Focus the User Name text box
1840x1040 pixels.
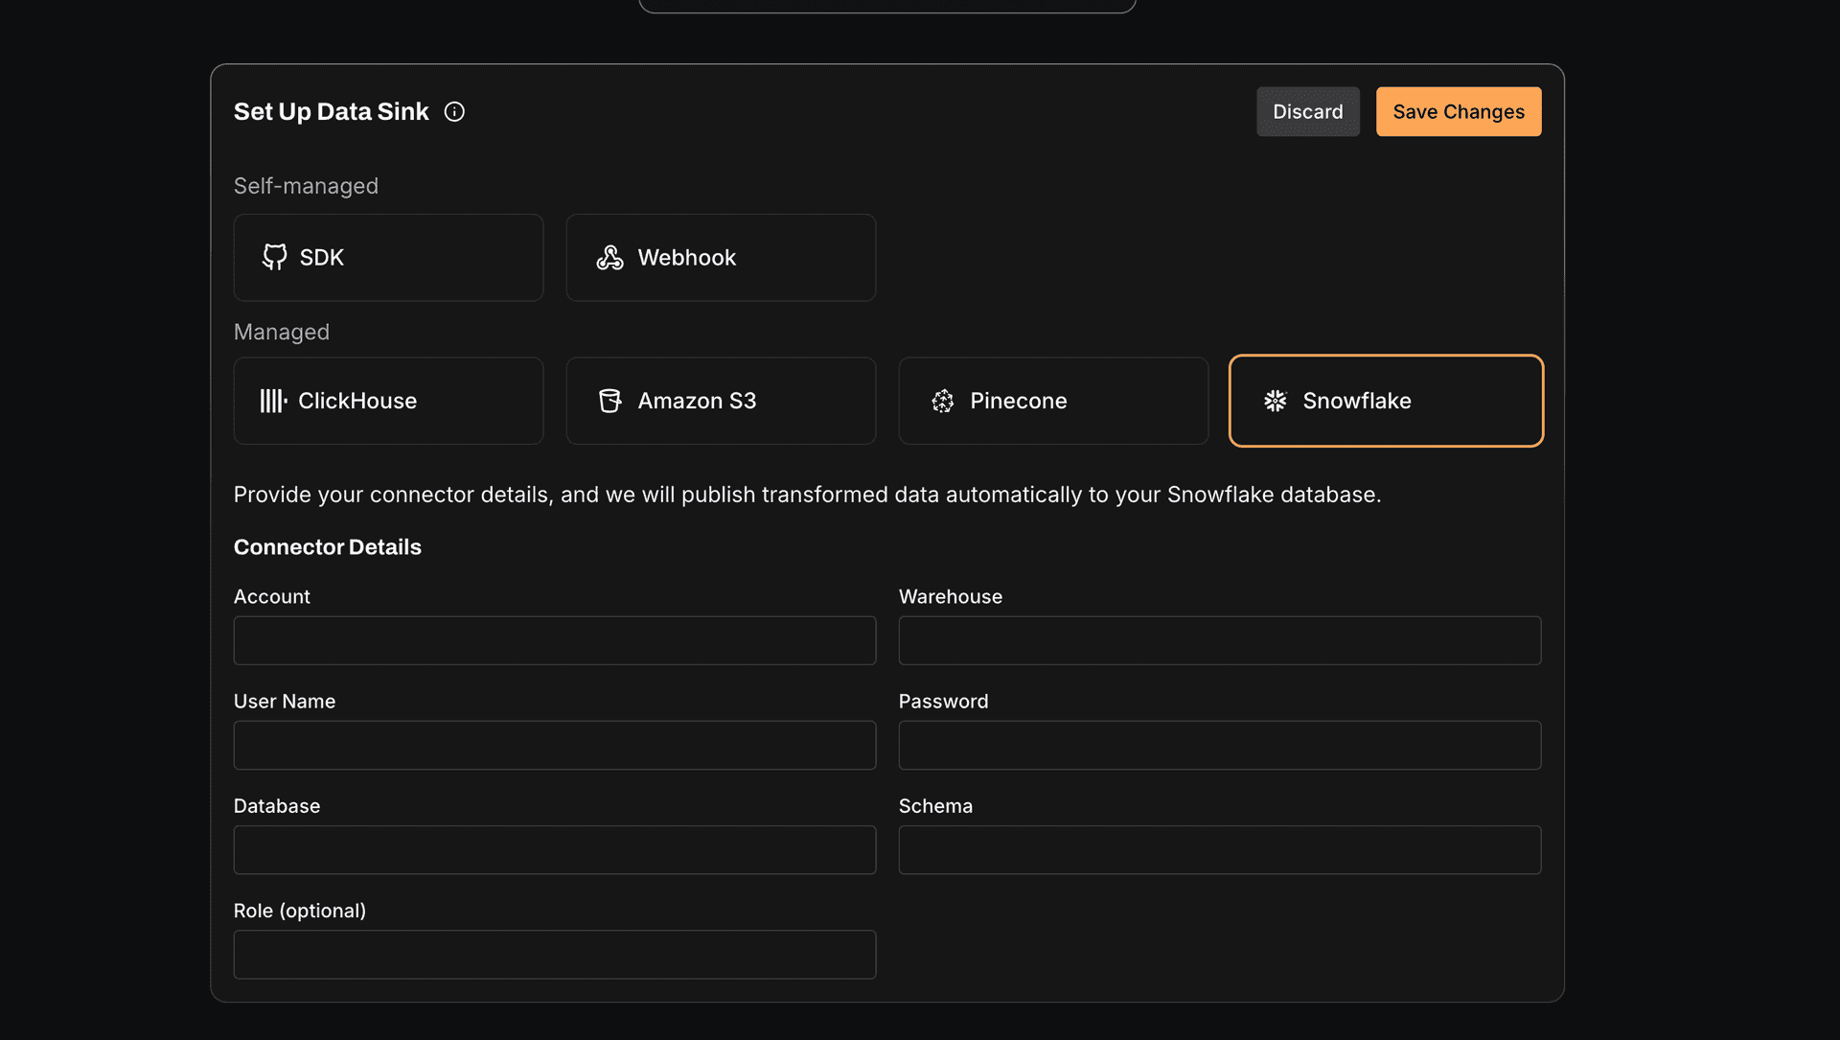pyautogui.click(x=554, y=745)
